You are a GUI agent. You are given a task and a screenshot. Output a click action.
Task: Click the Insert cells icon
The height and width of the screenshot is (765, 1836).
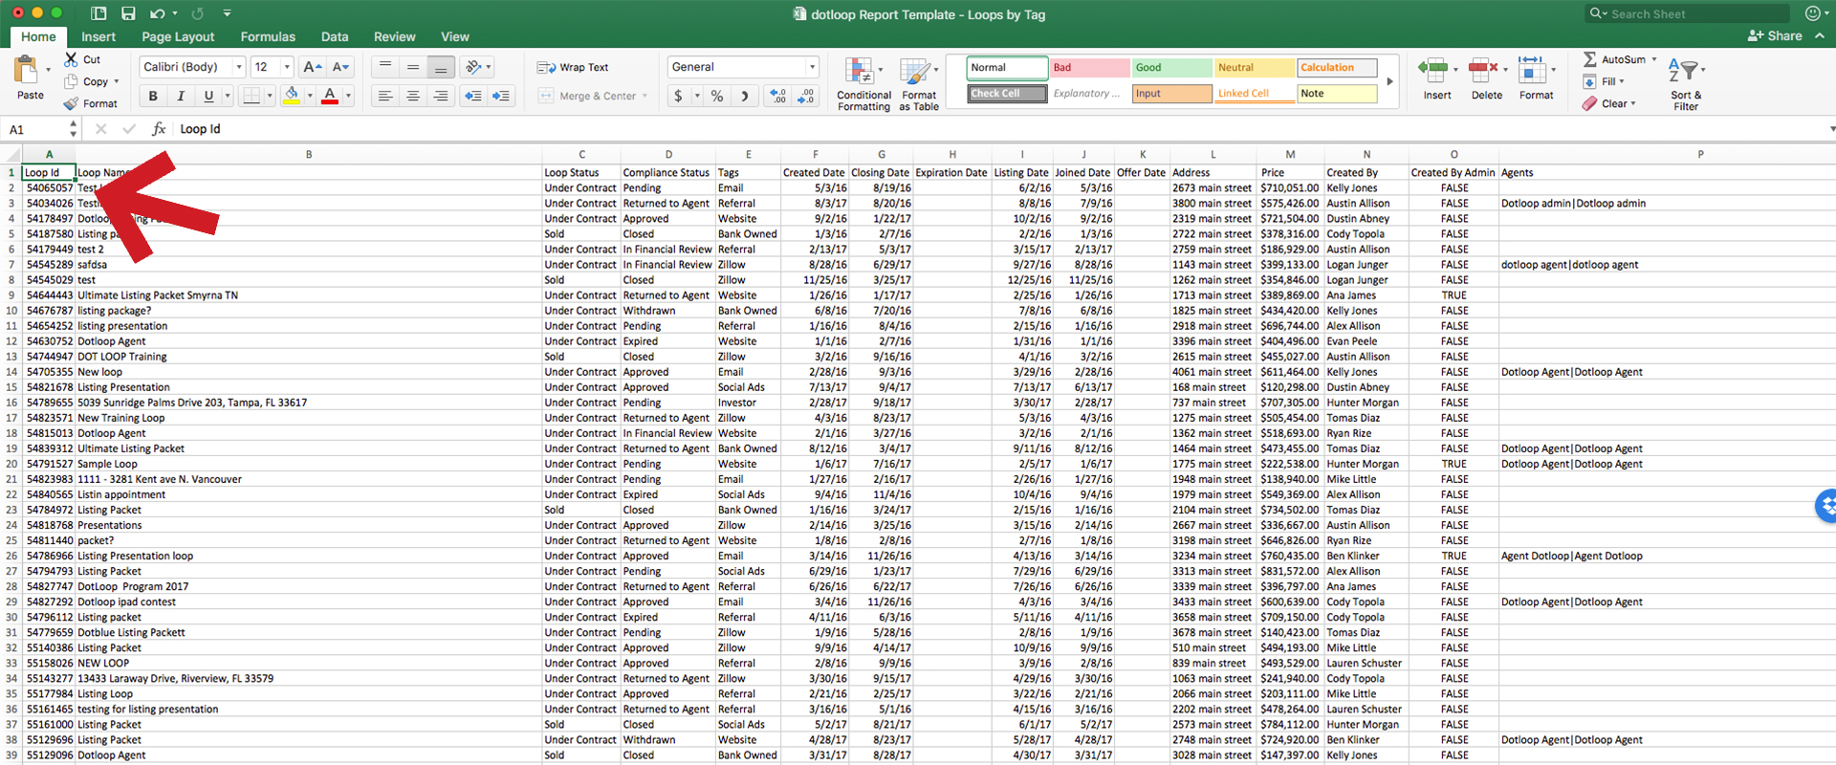click(1432, 70)
